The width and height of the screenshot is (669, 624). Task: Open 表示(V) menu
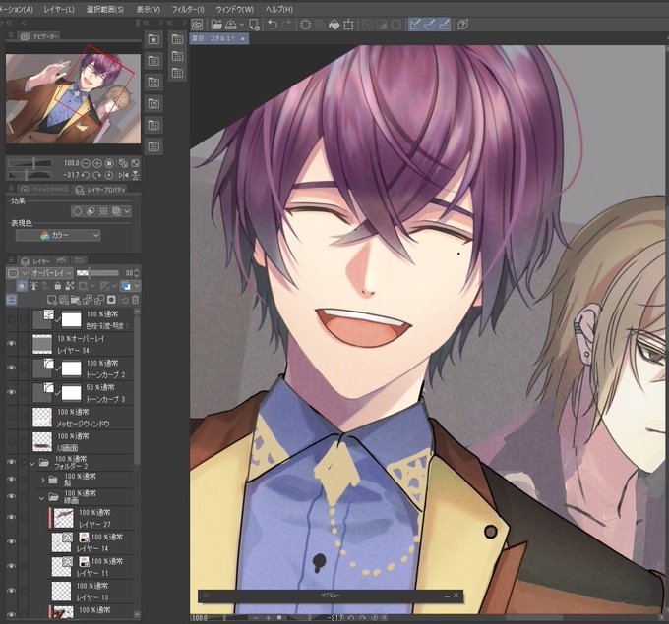point(148,9)
